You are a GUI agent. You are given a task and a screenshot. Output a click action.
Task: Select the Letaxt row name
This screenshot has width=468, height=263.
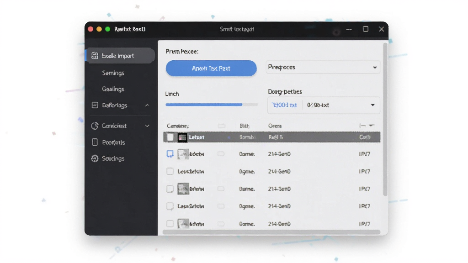pos(197,137)
